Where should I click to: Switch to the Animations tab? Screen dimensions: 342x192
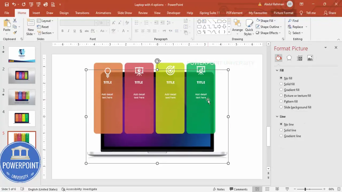click(103, 13)
